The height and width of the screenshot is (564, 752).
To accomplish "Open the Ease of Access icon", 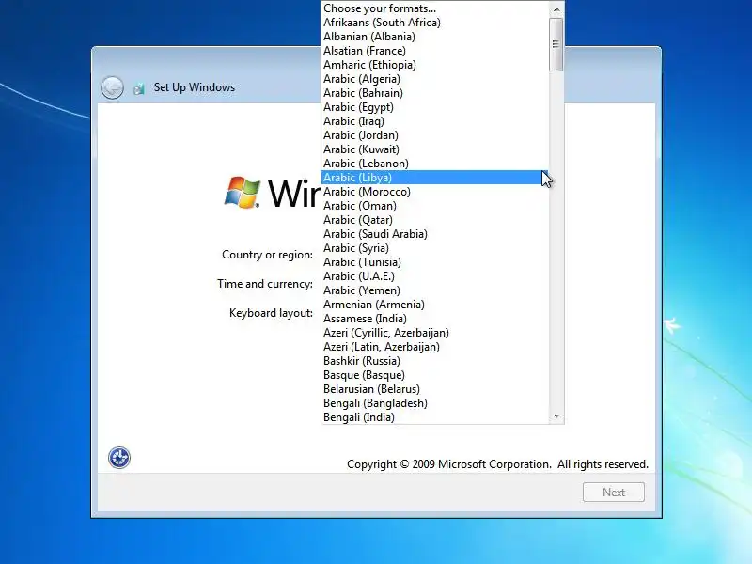I will point(119,458).
